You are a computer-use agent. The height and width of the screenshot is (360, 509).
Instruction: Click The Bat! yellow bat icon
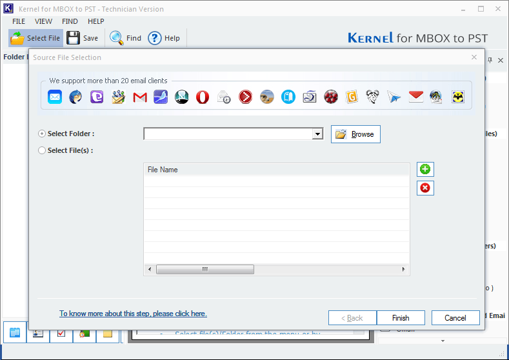458,97
